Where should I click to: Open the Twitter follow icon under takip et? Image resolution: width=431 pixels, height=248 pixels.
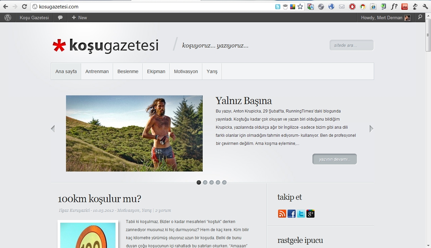click(x=301, y=214)
